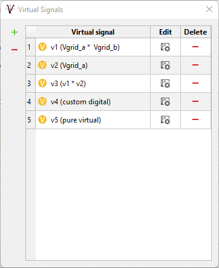Open edit settings for v1 signal

point(165,47)
